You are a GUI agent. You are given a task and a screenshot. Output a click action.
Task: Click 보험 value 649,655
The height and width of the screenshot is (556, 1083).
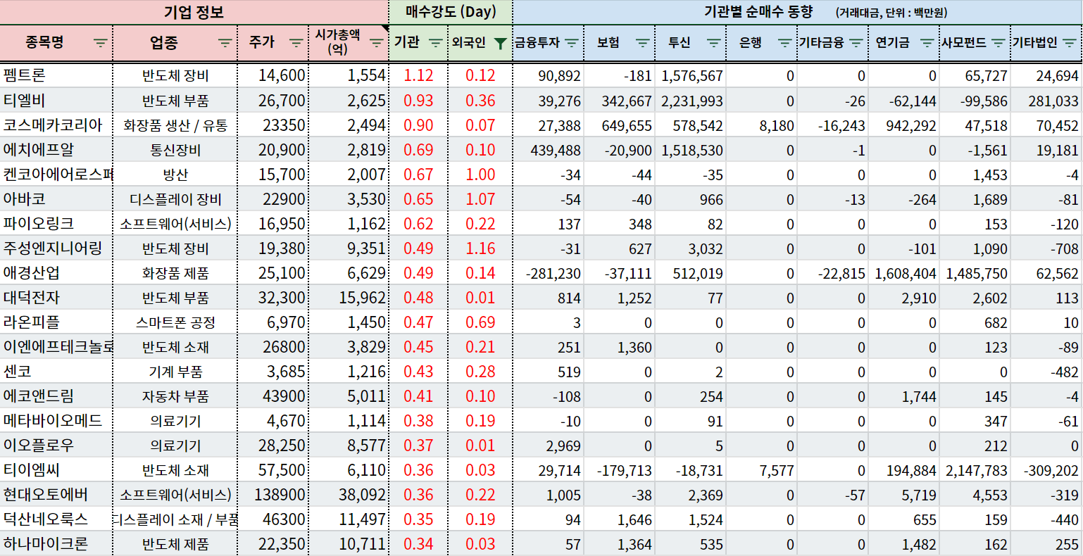619,125
